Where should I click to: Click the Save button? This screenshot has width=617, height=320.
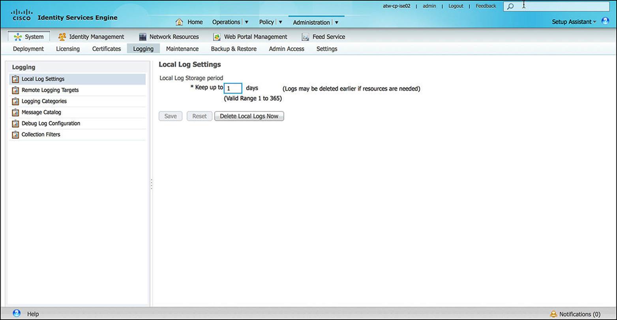pos(171,116)
